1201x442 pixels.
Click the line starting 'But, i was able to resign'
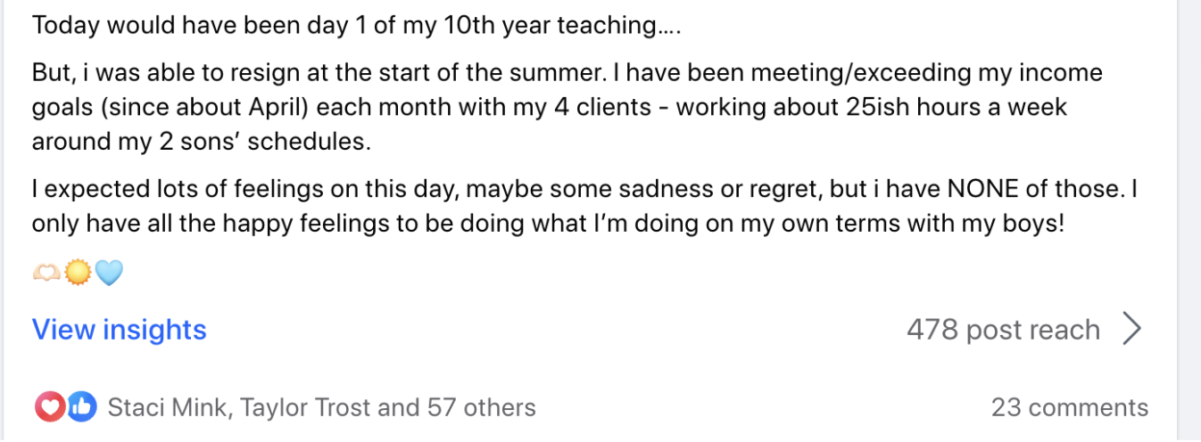[567, 72]
